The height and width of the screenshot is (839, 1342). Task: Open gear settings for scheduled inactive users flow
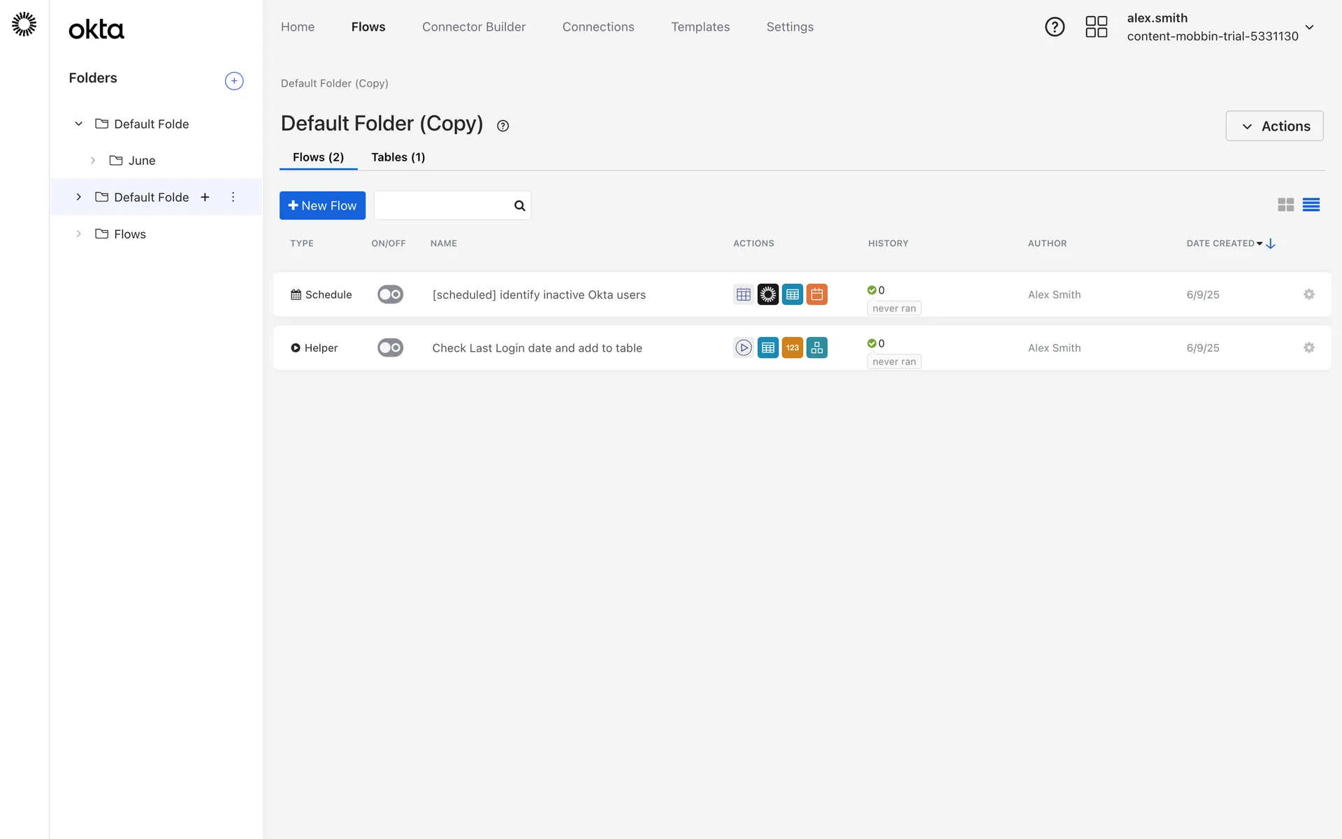pos(1308,294)
